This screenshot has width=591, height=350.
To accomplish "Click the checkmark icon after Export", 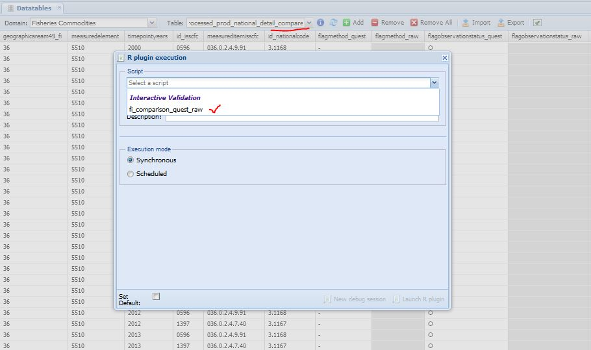I will point(537,23).
